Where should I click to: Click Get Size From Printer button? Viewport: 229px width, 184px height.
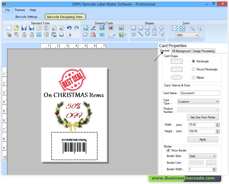tap(203, 117)
